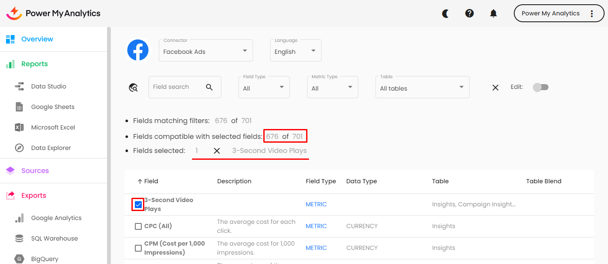Select CPM (Cost per 1,000 Impressions) checkbox
Image resolution: width=608 pixels, height=264 pixels.
pyautogui.click(x=138, y=248)
